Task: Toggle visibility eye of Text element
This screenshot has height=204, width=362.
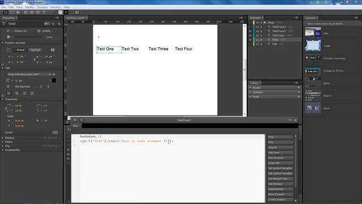Action: [x=257, y=44]
